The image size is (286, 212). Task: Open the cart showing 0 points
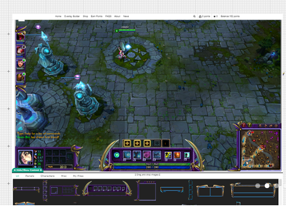coord(205,17)
